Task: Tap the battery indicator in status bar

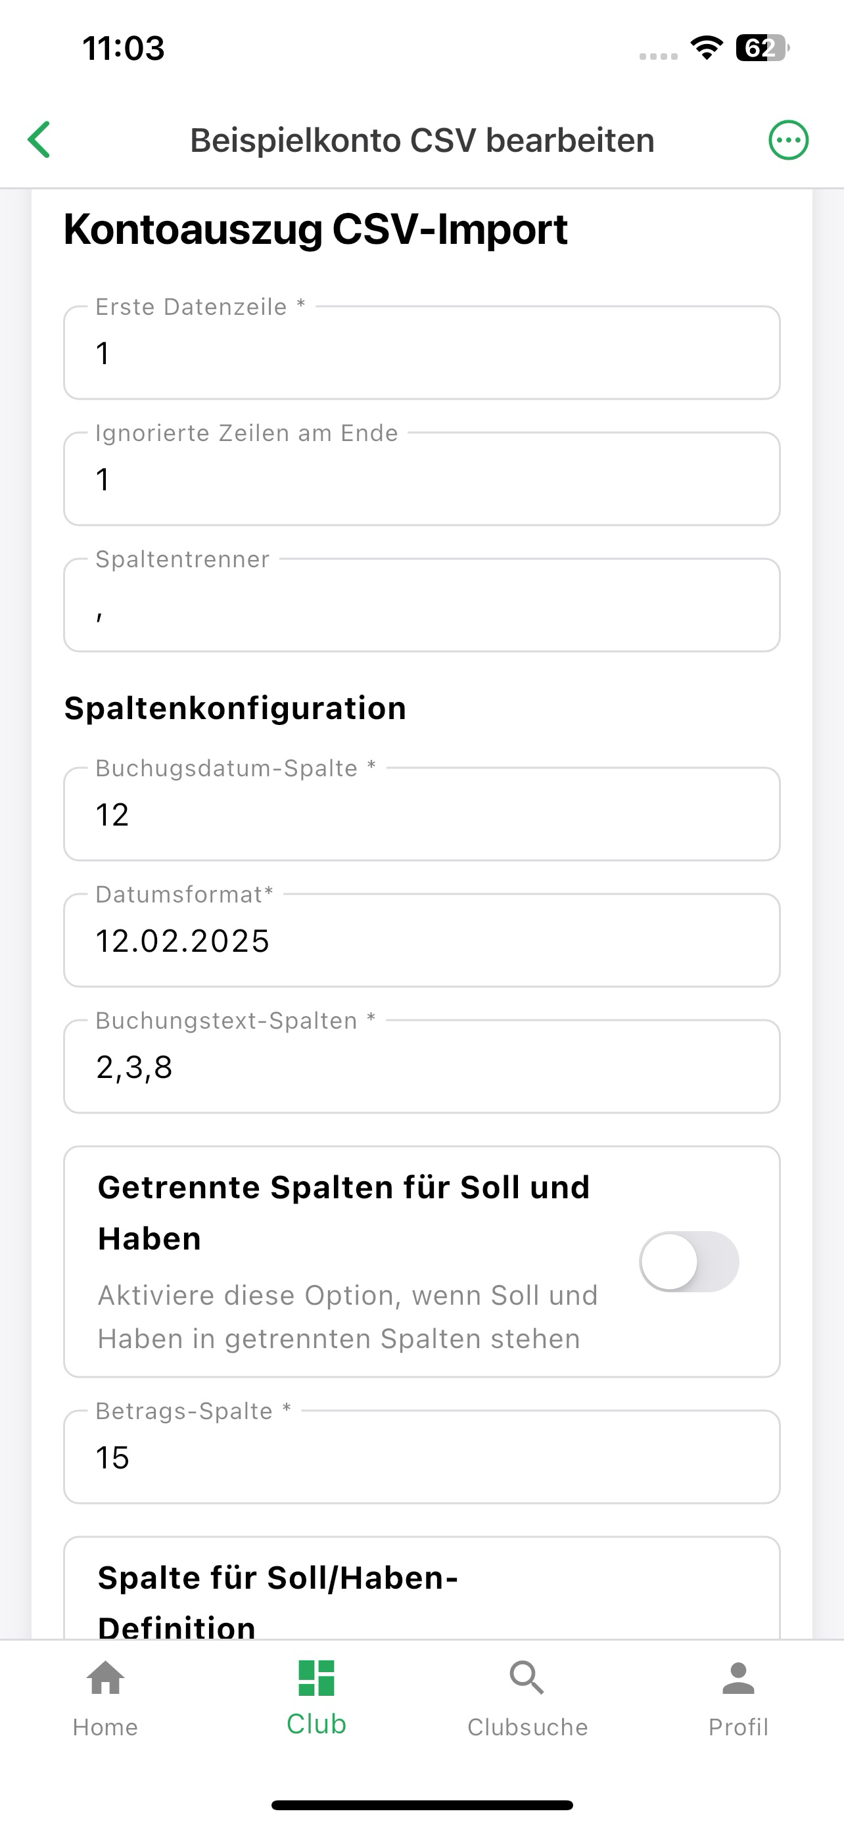Action: point(762,48)
